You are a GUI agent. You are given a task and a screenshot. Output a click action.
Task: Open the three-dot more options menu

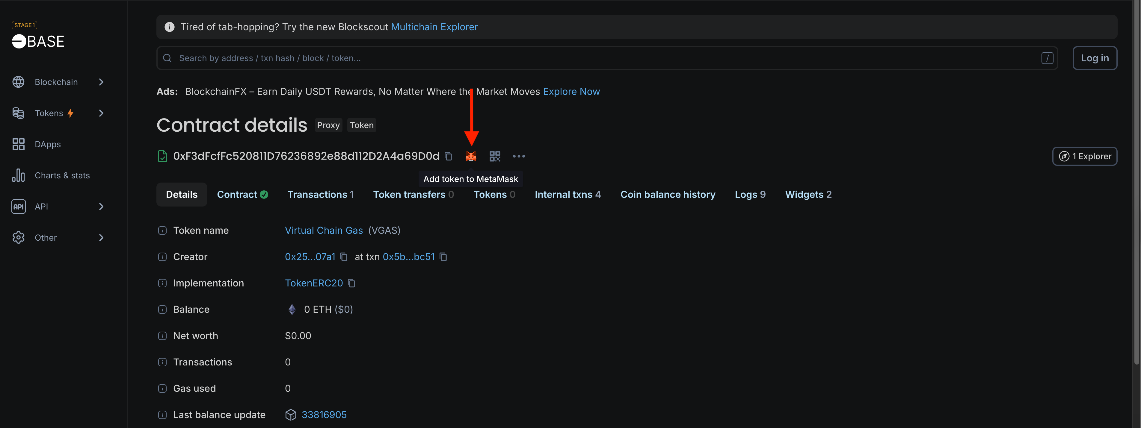pos(519,156)
